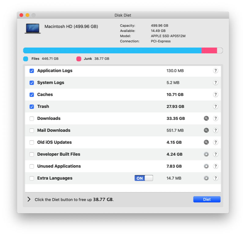Click the 551.7 MB Mail Downloads size

tap(175, 130)
